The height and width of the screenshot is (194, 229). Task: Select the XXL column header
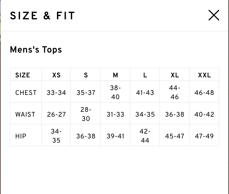(204, 75)
